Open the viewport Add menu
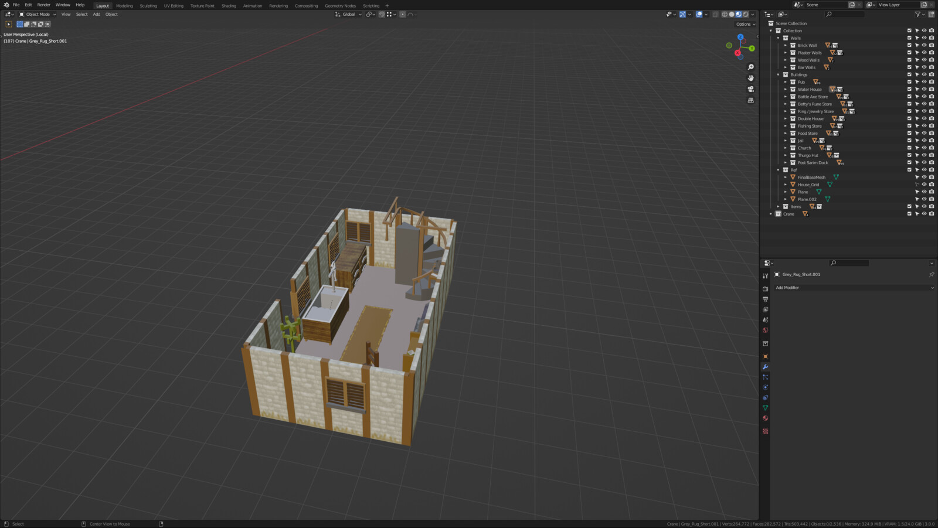938x528 pixels. (x=96, y=14)
